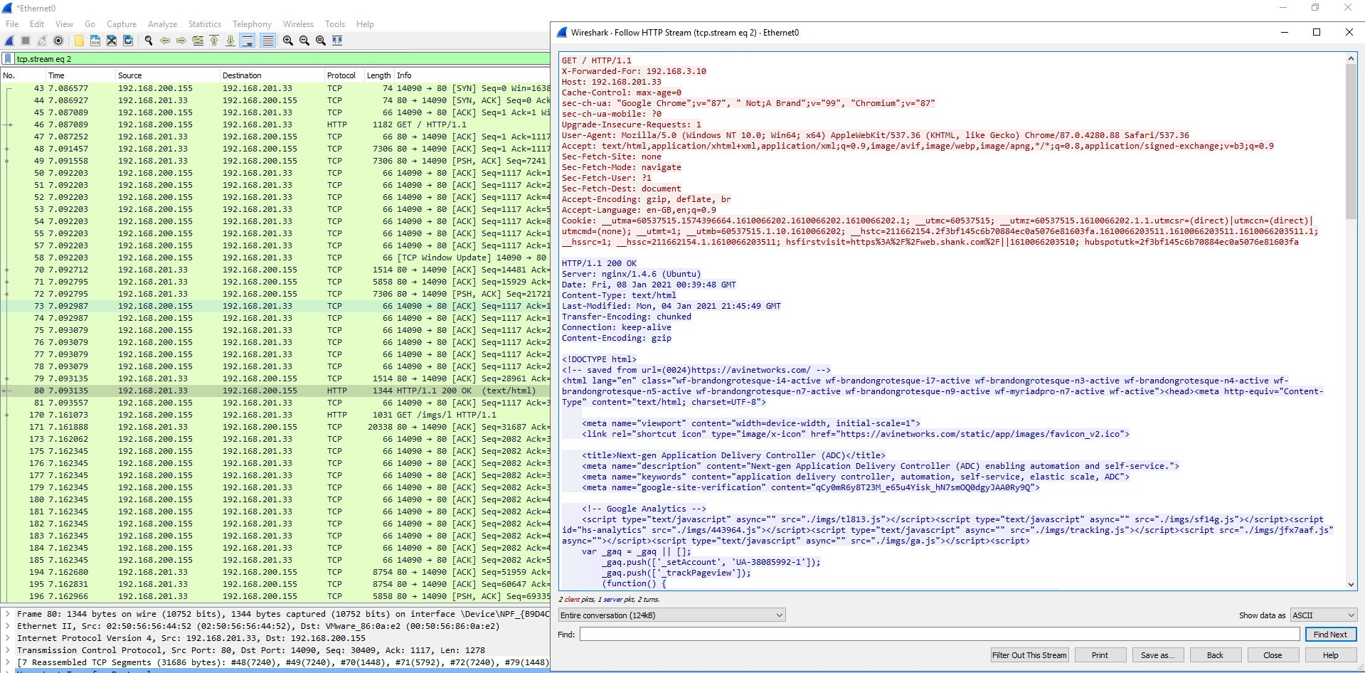Click the Print button
1365x673 pixels.
pos(1100,655)
